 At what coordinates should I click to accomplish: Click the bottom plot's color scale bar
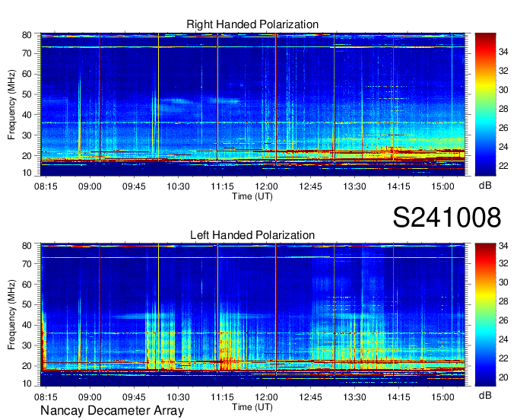[x=485, y=315]
